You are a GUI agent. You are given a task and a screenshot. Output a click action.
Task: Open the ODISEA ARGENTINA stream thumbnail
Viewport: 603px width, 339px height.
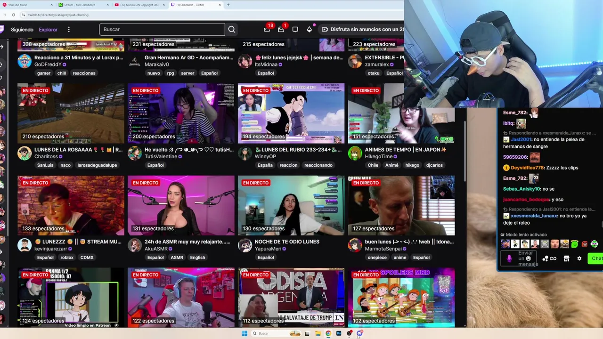point(291,298)
